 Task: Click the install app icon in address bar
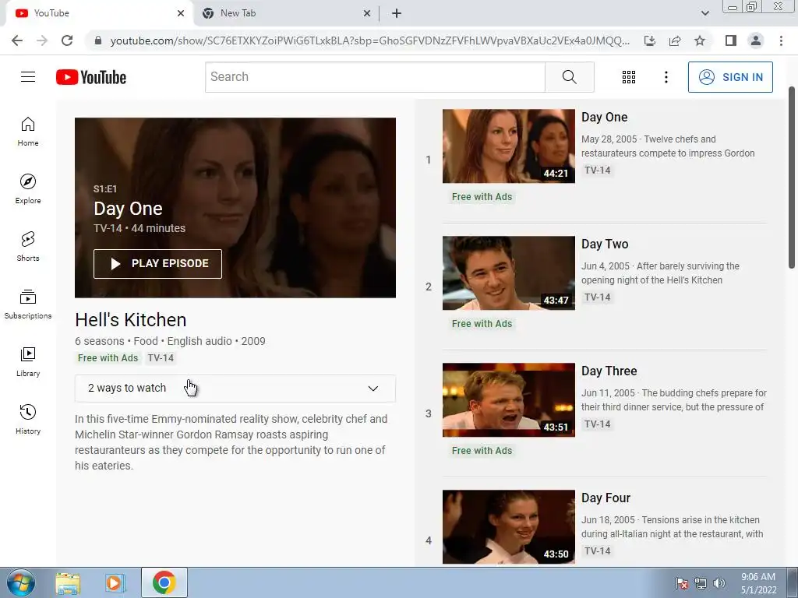coord(650,40)
